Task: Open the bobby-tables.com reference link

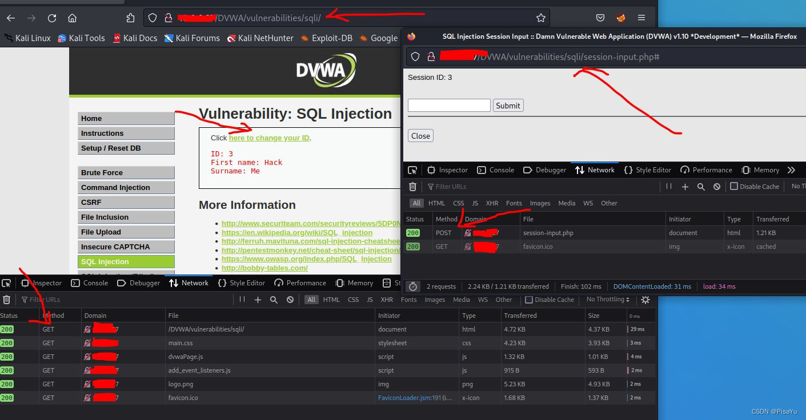Action: (264, 268)
